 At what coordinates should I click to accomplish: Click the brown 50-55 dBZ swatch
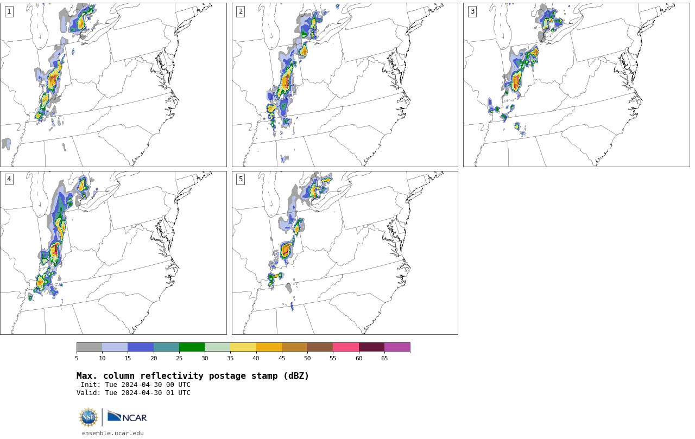(320, 347)
